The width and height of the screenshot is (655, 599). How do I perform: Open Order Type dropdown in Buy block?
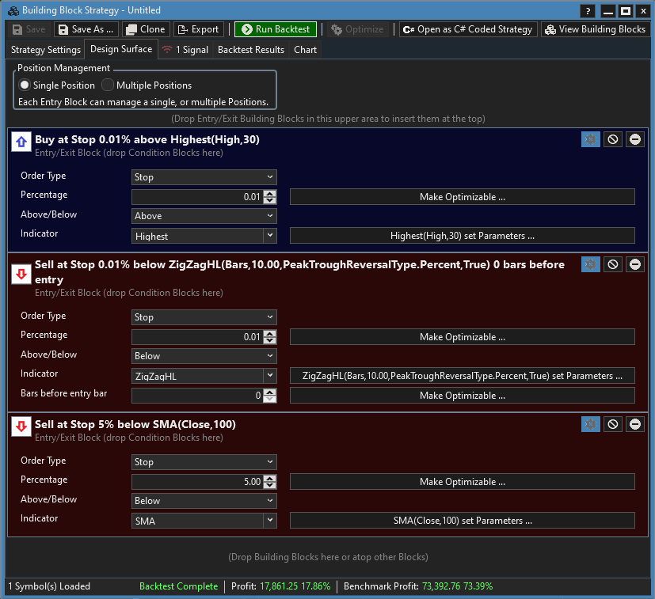204,177
